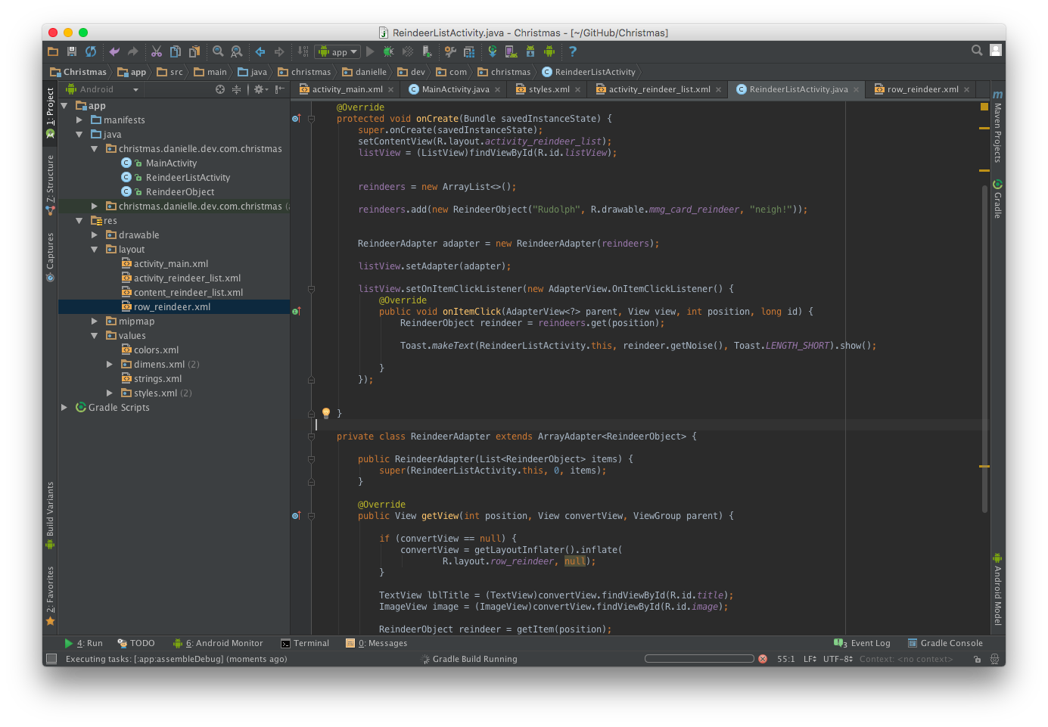Click the Scroll from Source crosshair icon

click(x=220, y=89)
